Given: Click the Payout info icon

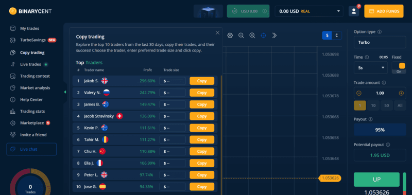Looking at the screenshot, I should pyautogui.click(x=370, y=119).
